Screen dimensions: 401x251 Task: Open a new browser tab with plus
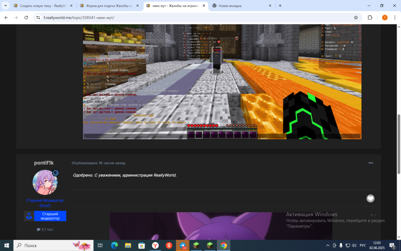280,6
